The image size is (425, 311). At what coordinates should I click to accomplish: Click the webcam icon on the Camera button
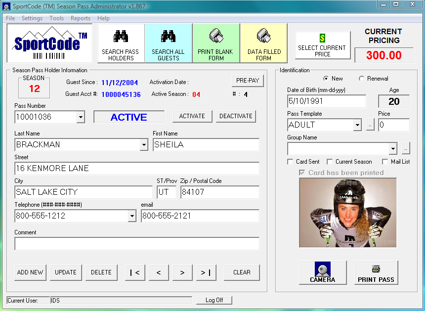tap(323, 269)
